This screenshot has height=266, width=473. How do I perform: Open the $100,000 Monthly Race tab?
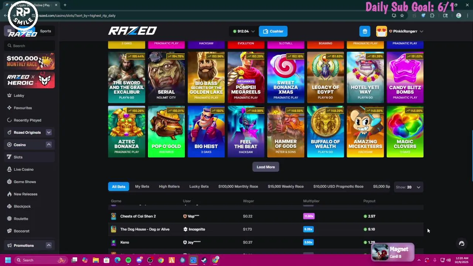tap(238, 187)
